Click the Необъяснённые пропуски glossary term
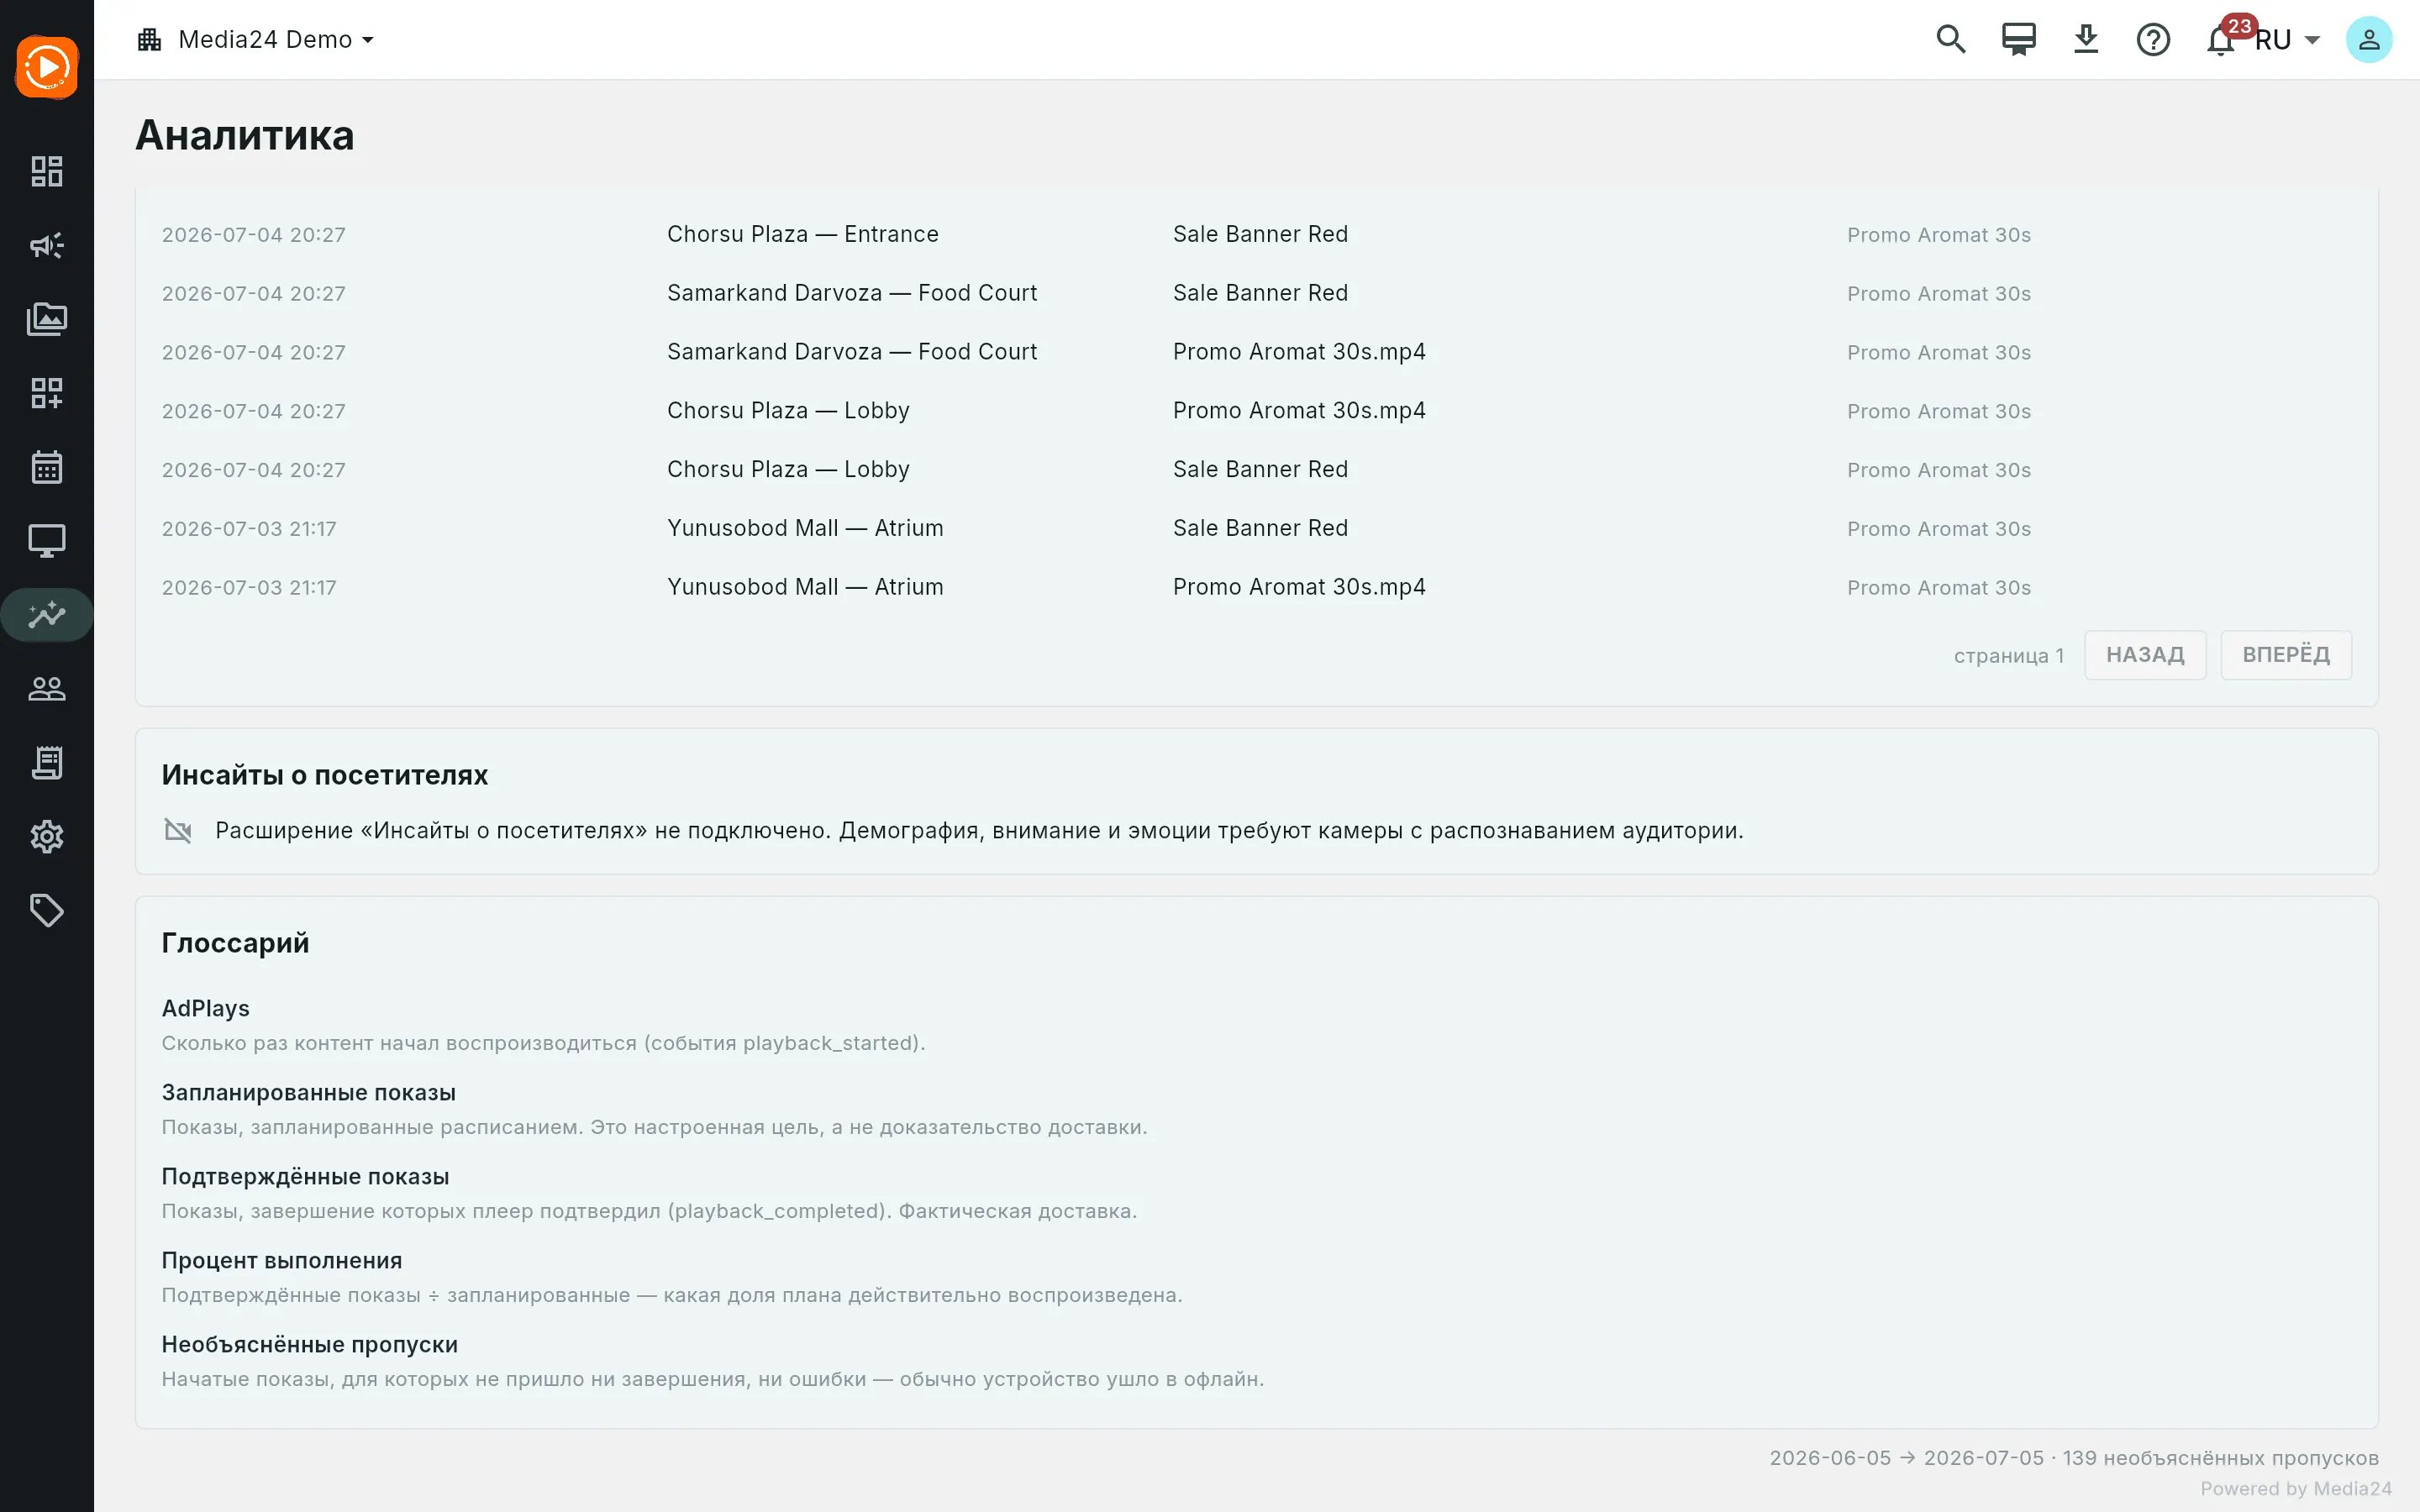The image size is (2420, 1512). (310, 1345)
